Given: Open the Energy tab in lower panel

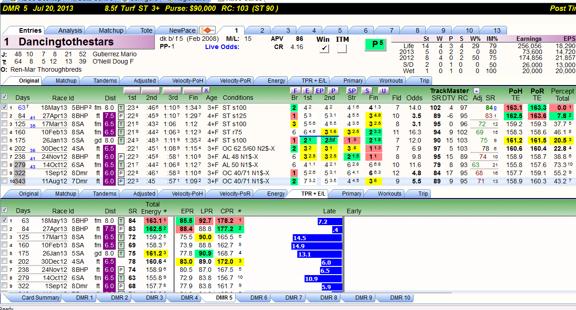Looking at the screenshot, I should coord(276,193).
